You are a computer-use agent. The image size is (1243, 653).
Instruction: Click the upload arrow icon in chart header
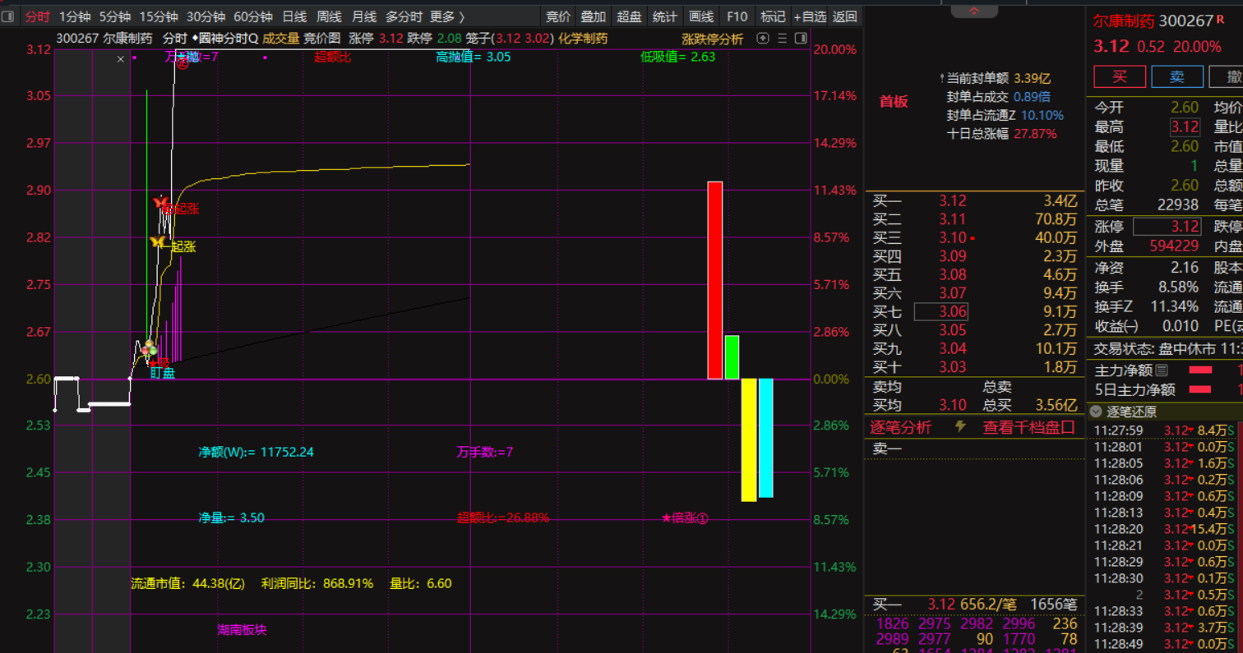pyautogui.click(x=762, y=38)
